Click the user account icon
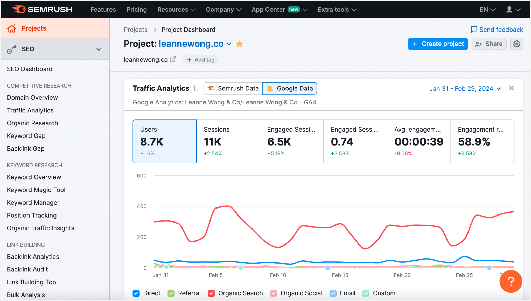 point(509,9)
